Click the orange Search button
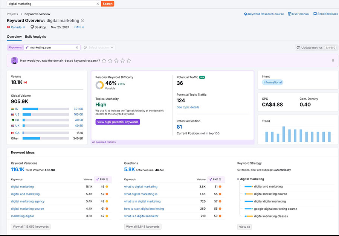The width and height of the screenshot is (339, 236). (107, 4)
